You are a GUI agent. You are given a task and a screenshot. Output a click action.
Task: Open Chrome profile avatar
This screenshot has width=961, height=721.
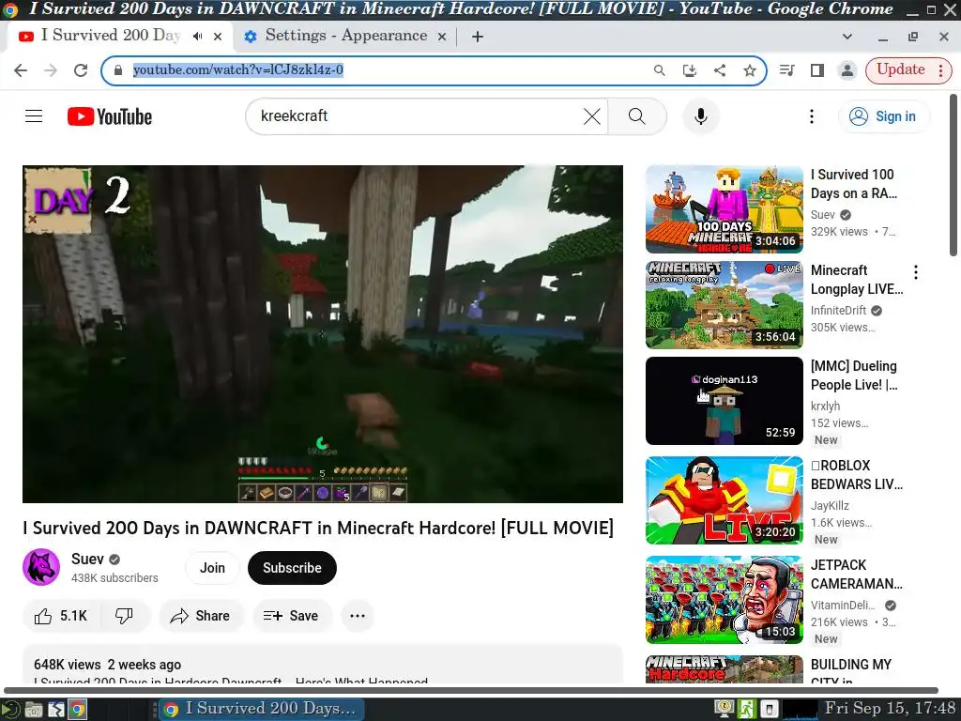(x=847, y=69)
